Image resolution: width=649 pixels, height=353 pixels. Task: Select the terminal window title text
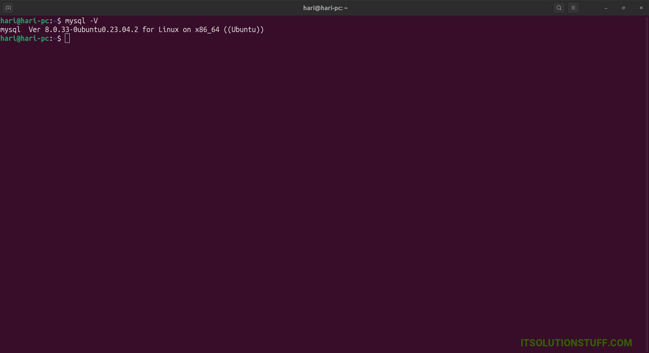point(325,8)
